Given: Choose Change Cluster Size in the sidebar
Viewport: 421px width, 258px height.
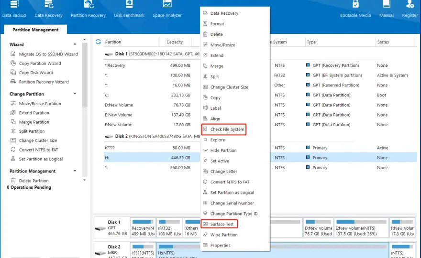Looking at the screenshot, I should [34, 140].
